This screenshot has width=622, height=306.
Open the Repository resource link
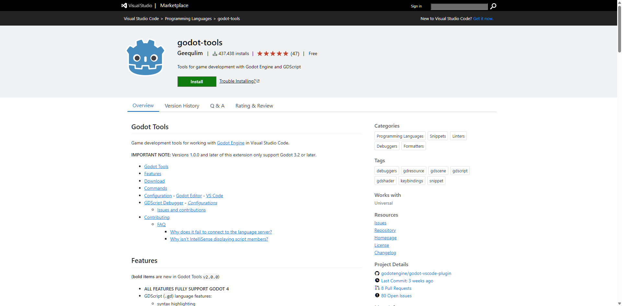385,230
